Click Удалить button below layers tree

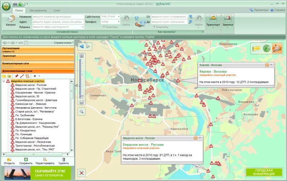(63, 161)
